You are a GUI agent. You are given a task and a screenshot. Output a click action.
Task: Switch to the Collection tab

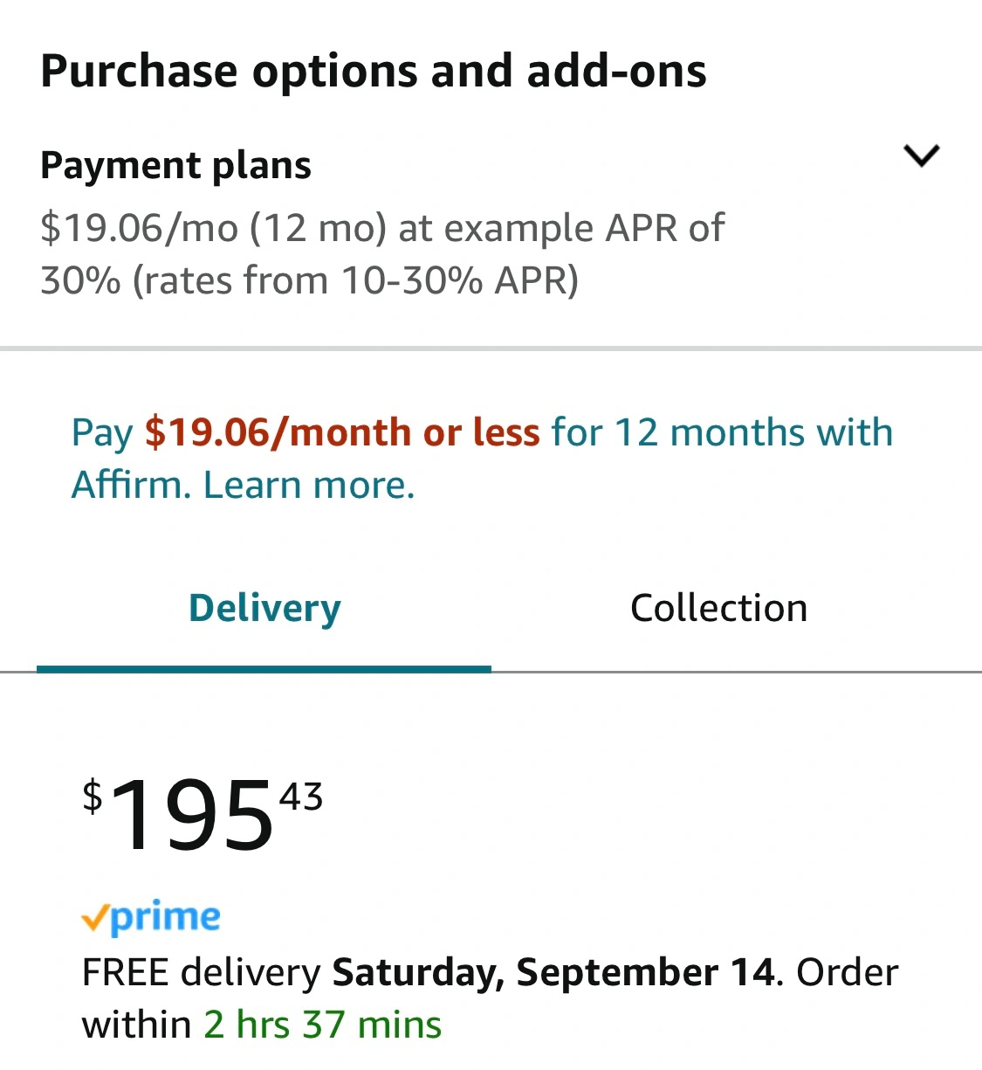718,609
